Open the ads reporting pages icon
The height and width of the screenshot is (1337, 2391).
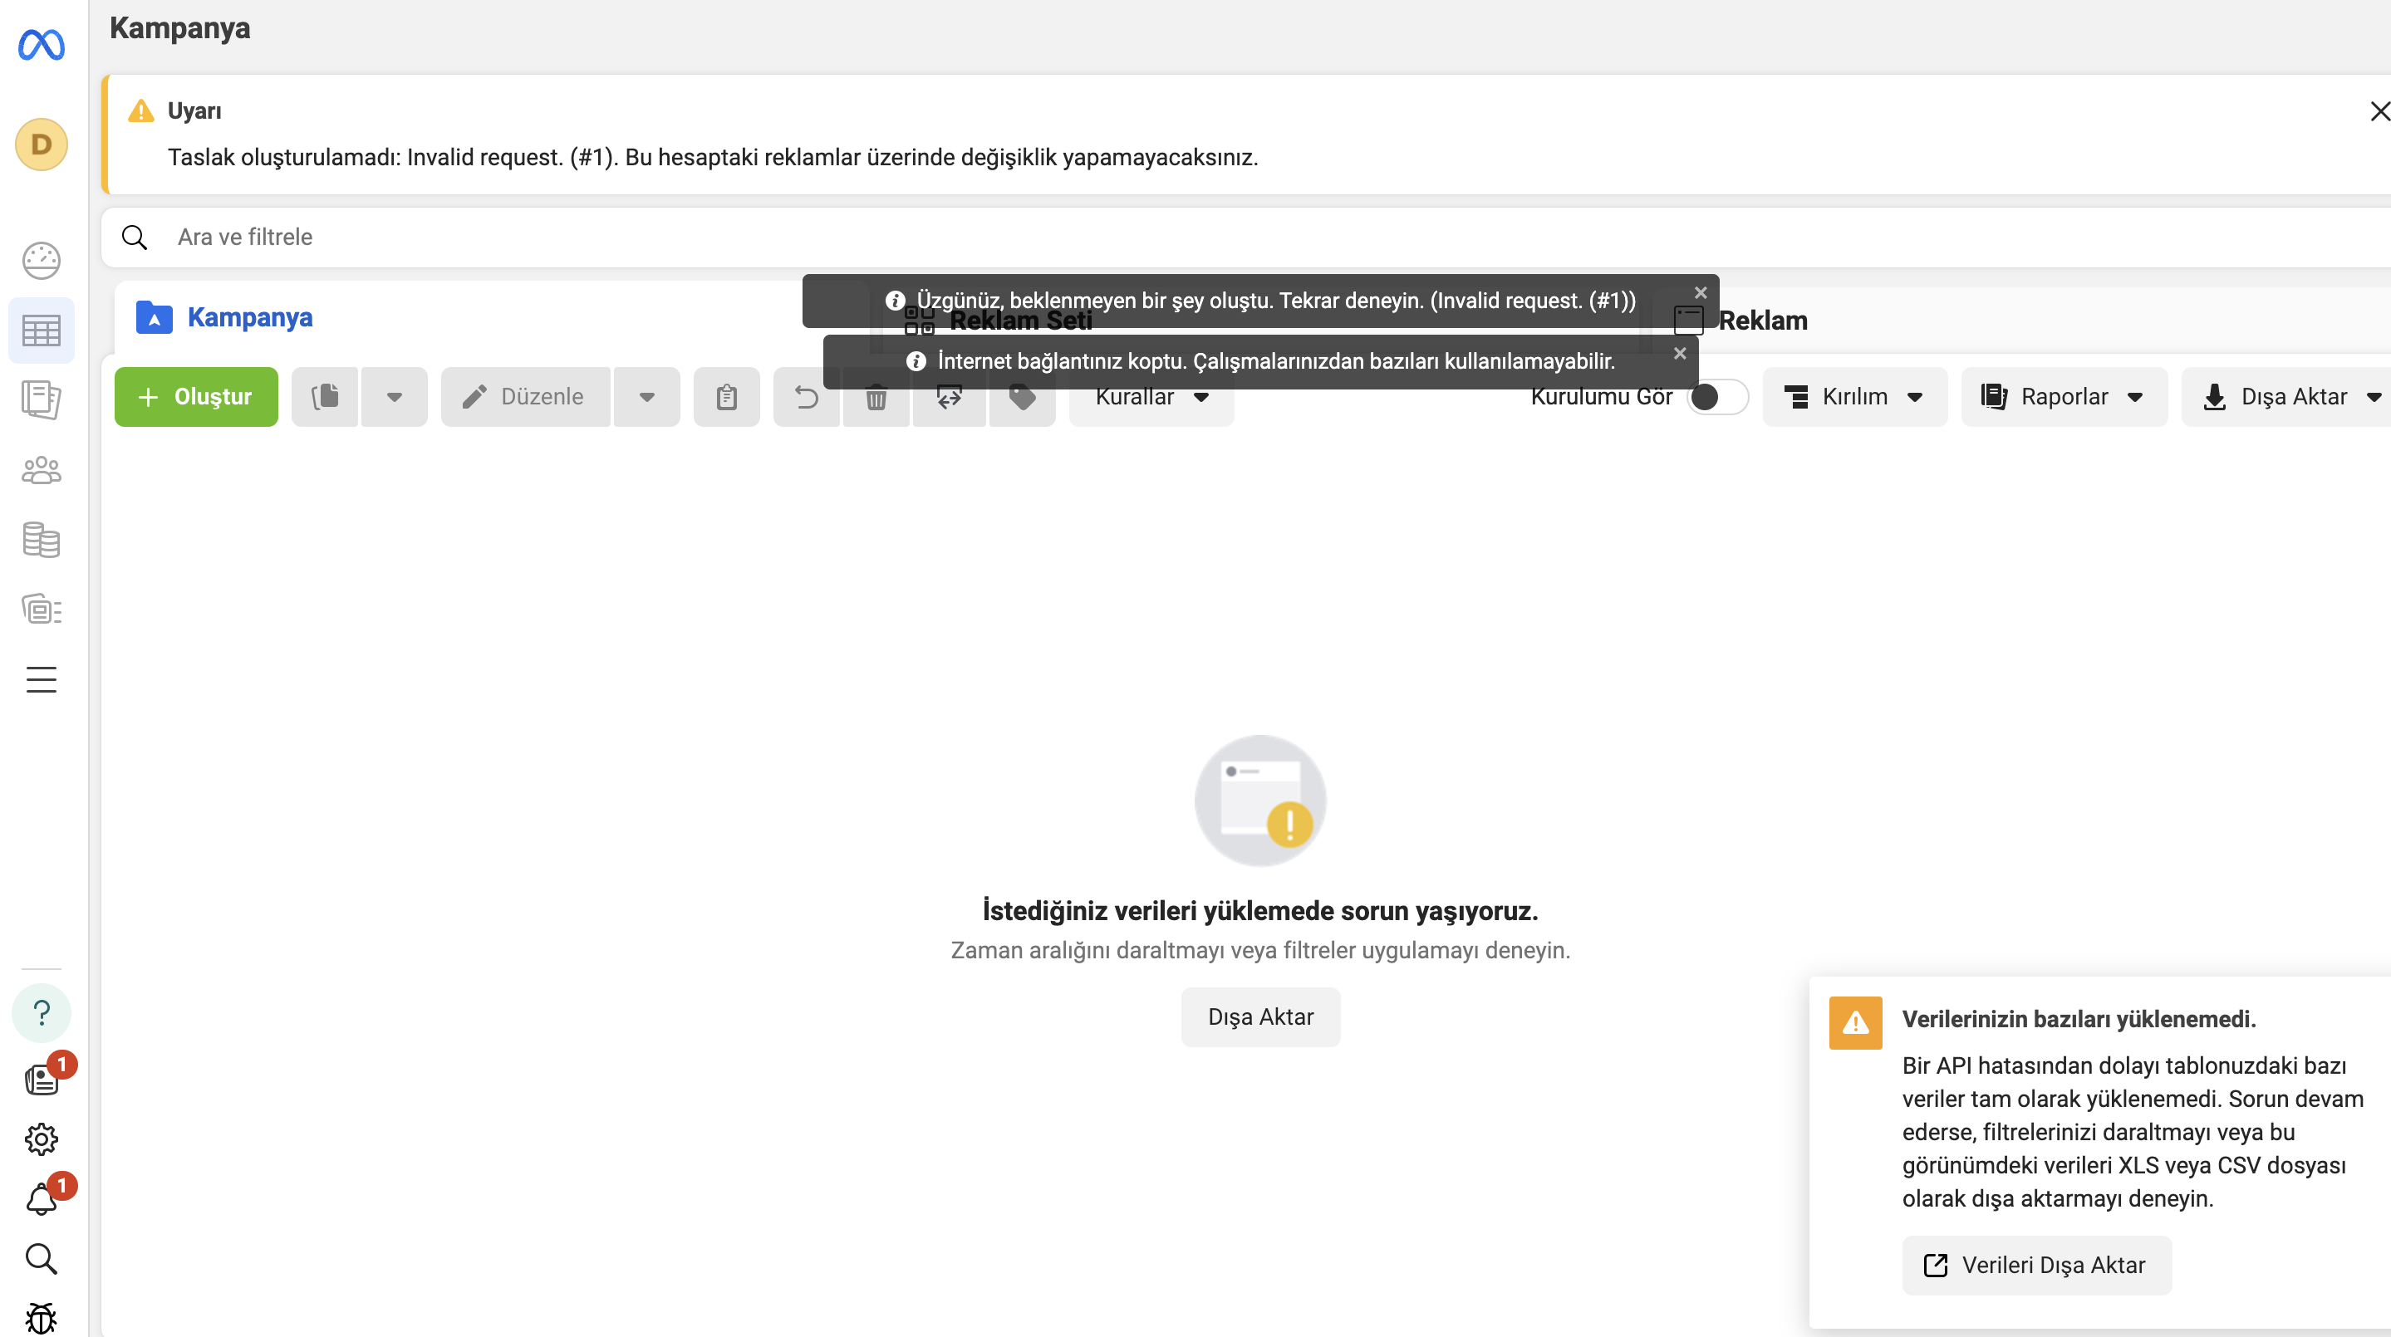(42, 400)
